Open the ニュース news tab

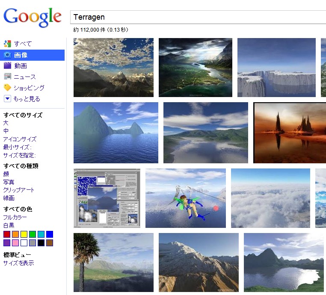pos(25,77)
